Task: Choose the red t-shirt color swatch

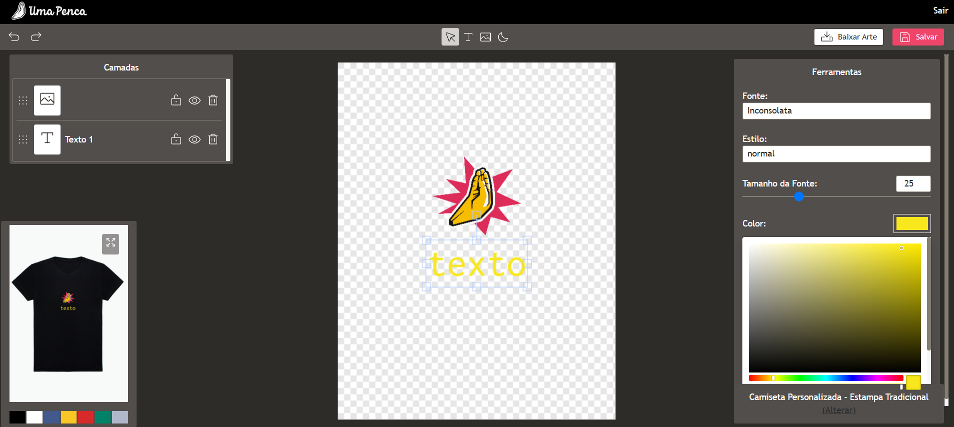Action: click(x=86, y=417)
